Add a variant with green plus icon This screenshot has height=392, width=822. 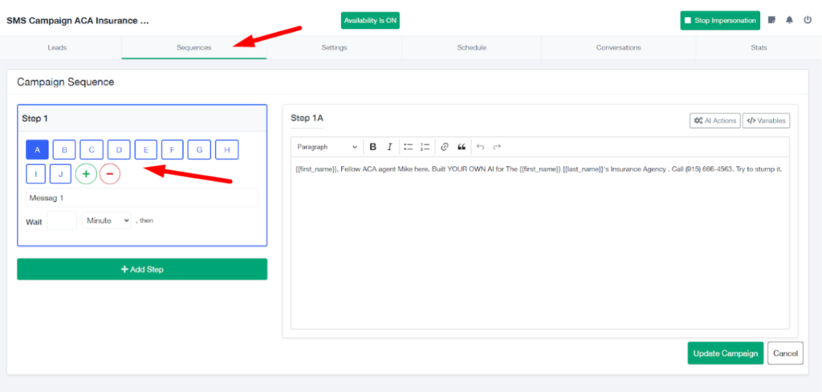(x=86, y=173)
